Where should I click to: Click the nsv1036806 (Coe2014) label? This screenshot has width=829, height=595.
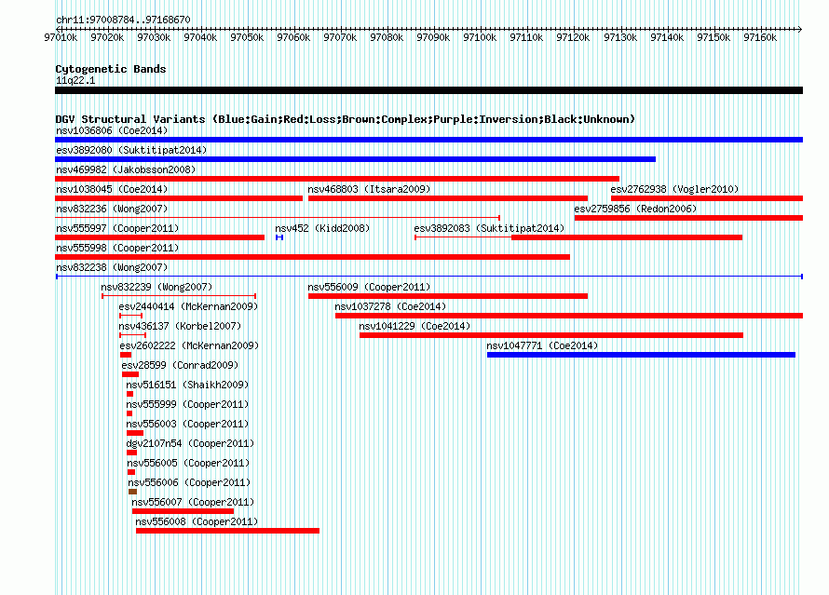pyautogui.click(x=112, y=130)
